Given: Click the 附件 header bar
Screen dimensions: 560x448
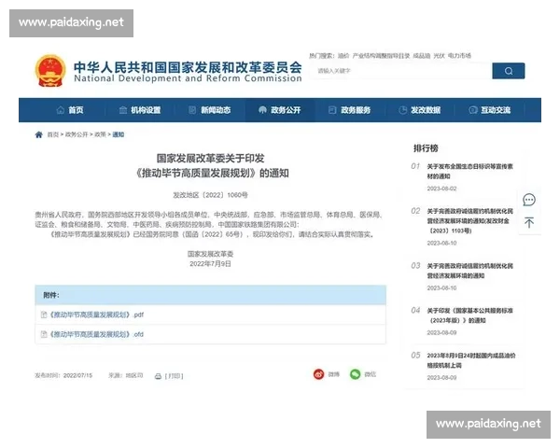Looking at the screenshot, I should coord(210,295).
